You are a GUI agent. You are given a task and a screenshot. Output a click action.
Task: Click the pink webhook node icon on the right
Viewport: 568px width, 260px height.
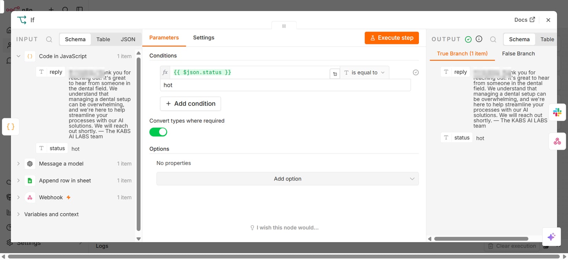pyautogui.click(x=557, y=141)
